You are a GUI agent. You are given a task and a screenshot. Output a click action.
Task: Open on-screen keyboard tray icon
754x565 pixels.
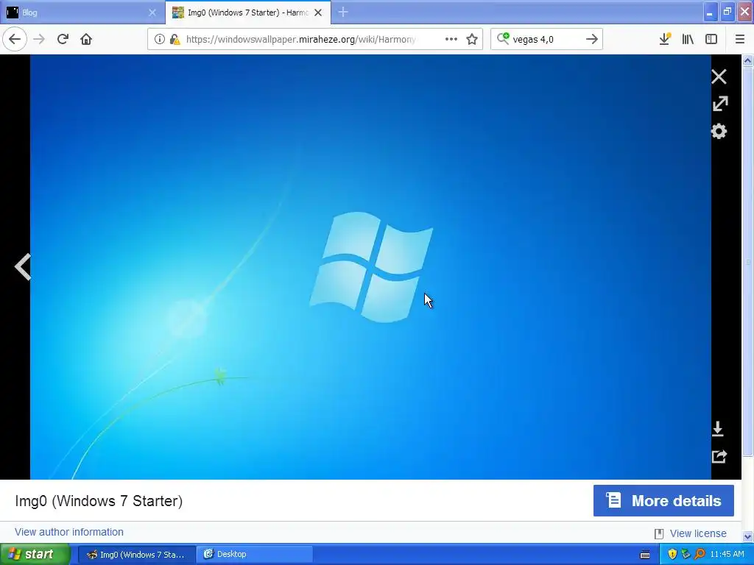point(645,555)
